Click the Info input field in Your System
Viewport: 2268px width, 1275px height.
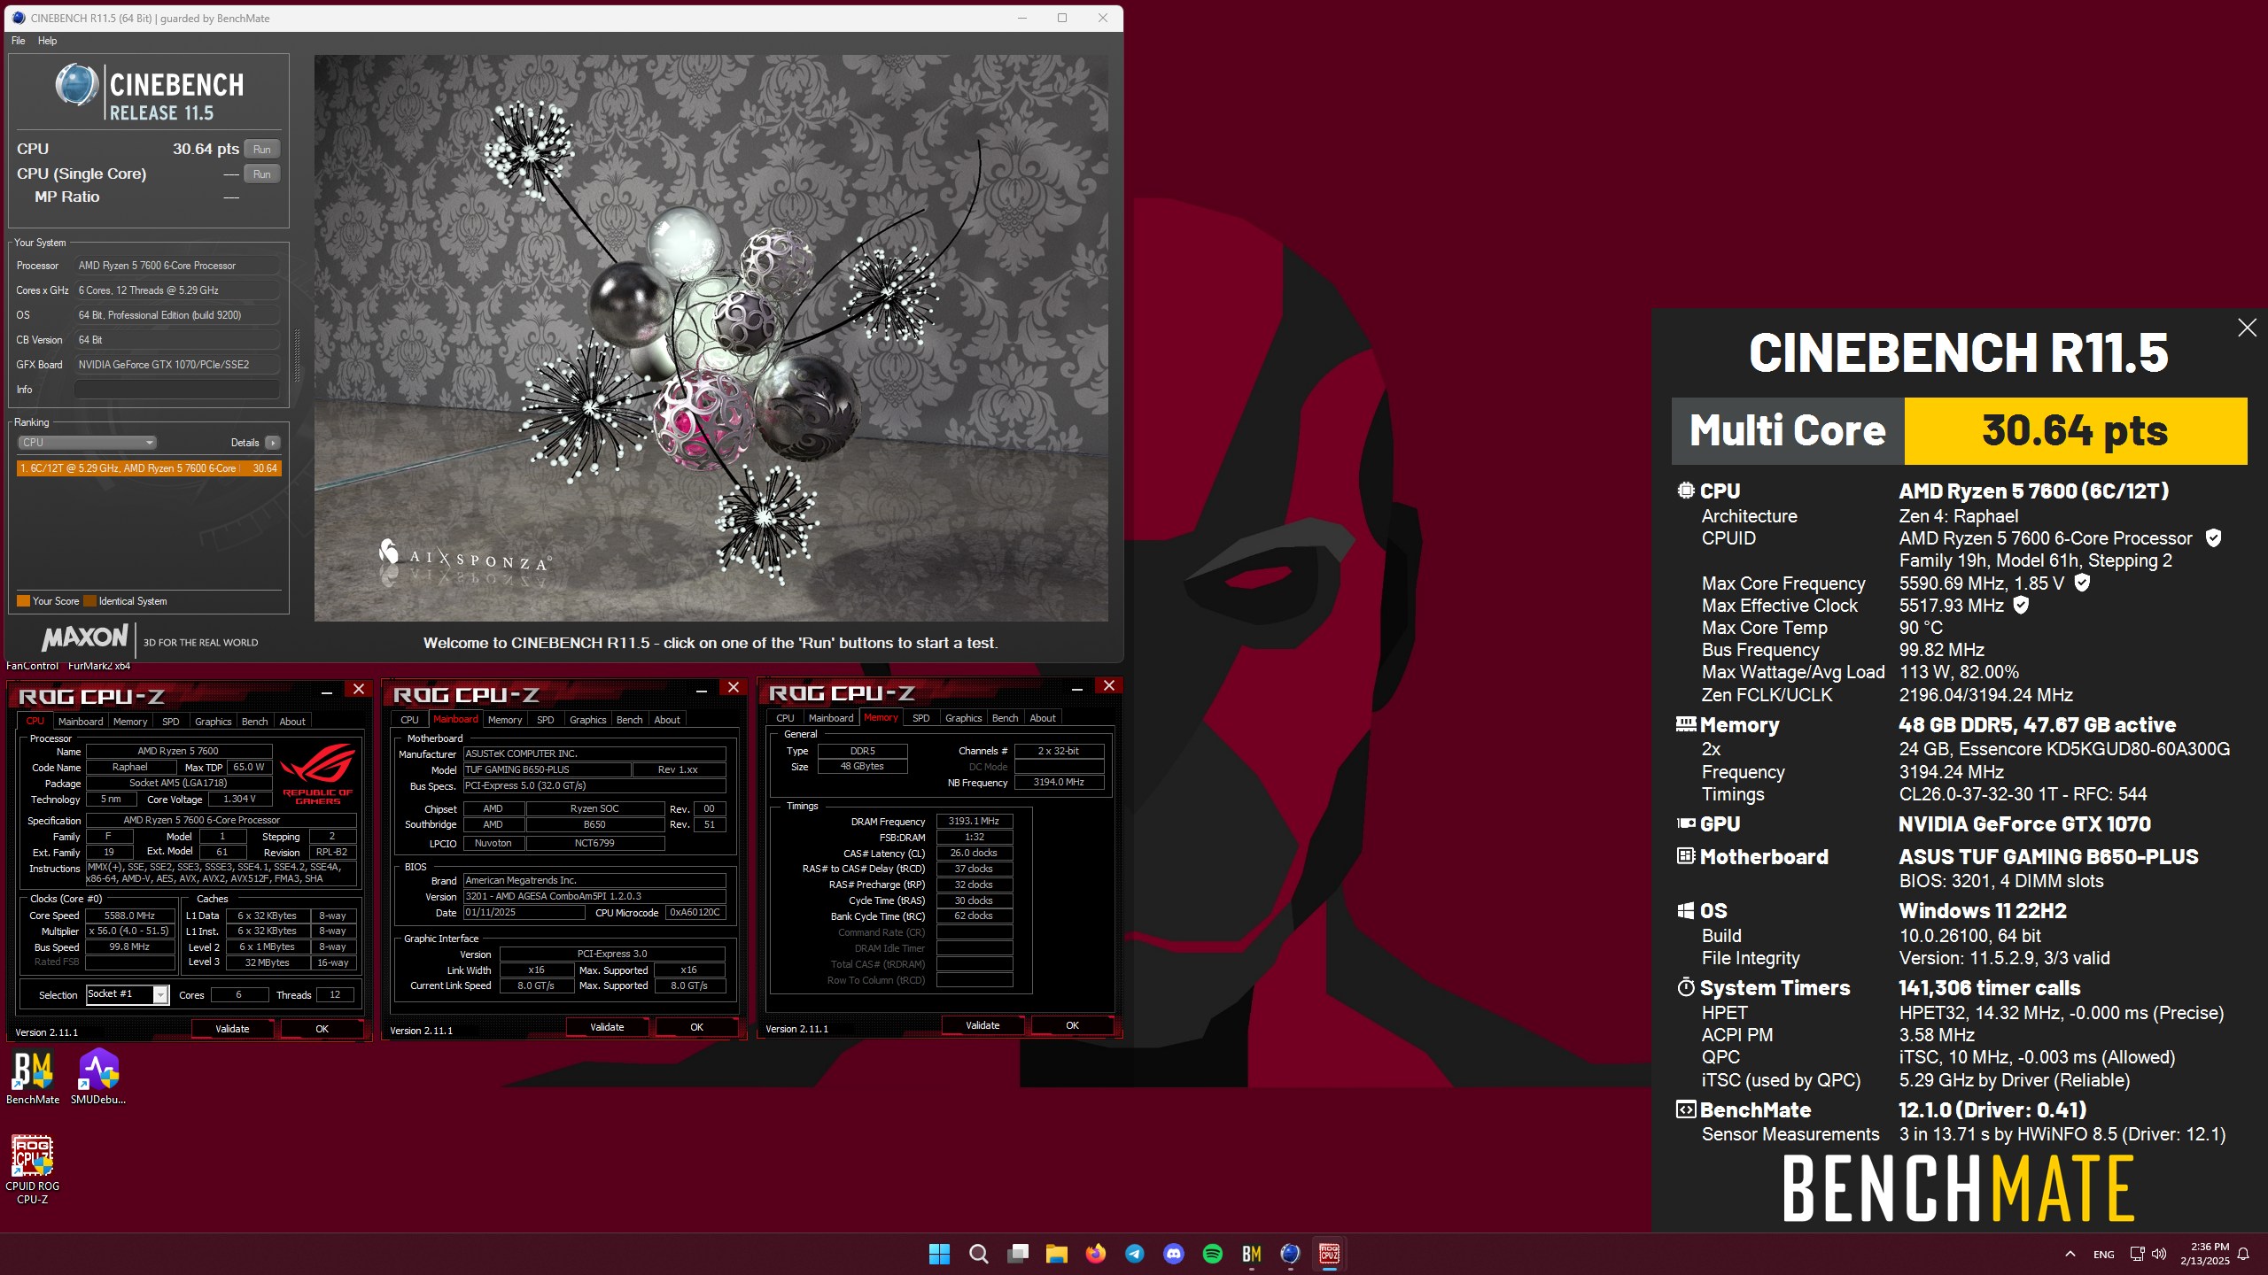click(x=177, y=390)
